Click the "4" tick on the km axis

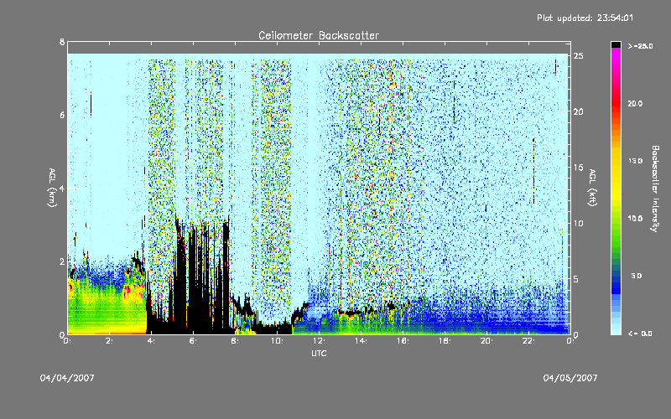click(62, 188)
